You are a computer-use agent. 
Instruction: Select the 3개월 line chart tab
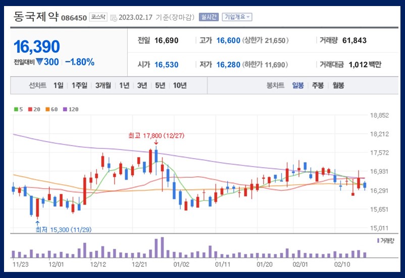103,85
